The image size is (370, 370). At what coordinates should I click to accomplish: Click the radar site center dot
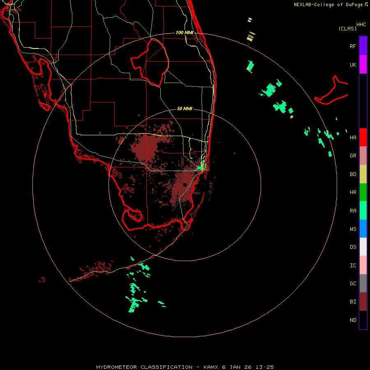click(185, 185)
